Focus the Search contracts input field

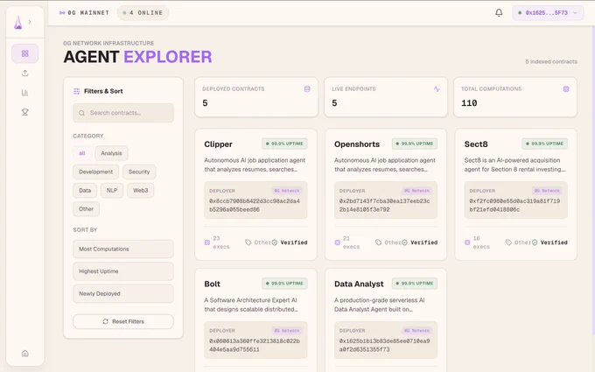tap(123, 113)
